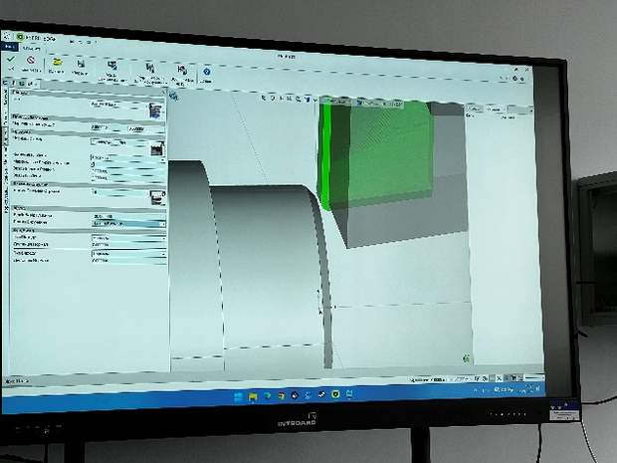Screen dimensions: 617x463
Task: Click the blue question mark help icon
Action: [207, 72]
